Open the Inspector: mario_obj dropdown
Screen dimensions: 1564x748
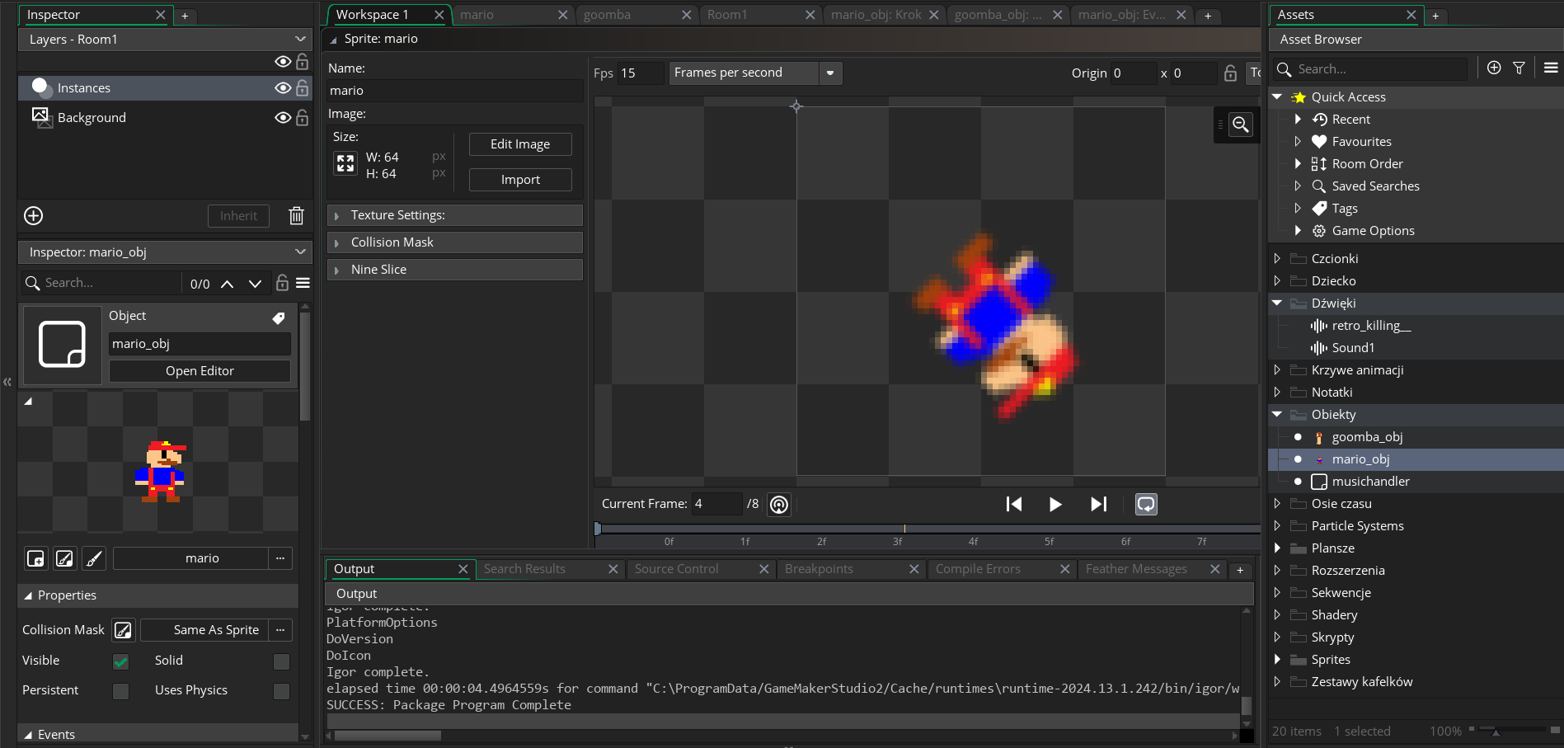click(165, 252)
